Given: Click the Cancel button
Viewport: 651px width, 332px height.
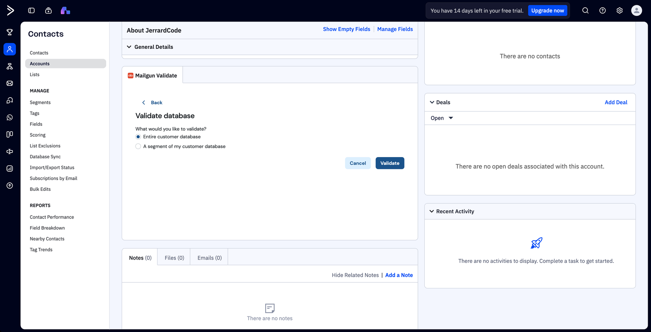Looking at the screenshot, I should click(x=358, y=163).
